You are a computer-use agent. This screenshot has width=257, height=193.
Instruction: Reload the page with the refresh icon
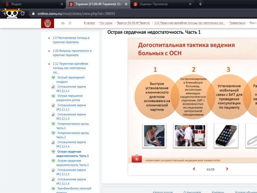[x=23, y=14]
